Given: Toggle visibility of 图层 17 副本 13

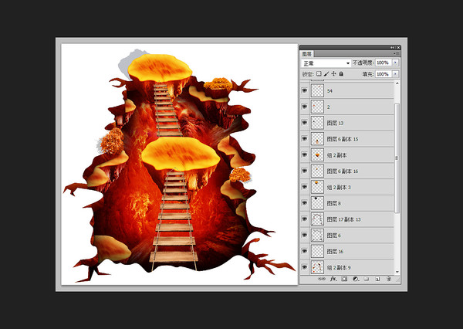Looking at the screenshot, I should pos(305,219).
